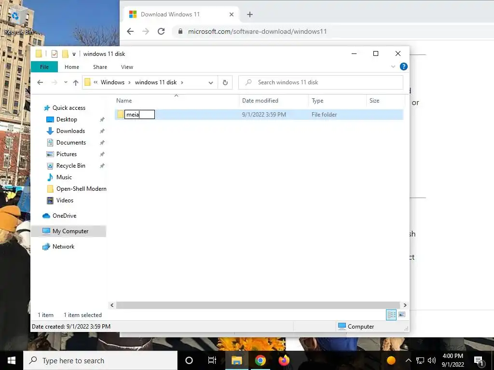Viewport: 494px width, 370px height.
Task: Sort by the Name column header
Action: point(124,101)
